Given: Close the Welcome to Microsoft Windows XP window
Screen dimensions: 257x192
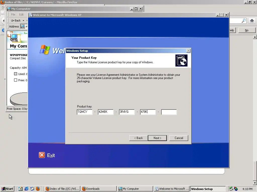Looking at the screenshot, I should 226,15.
